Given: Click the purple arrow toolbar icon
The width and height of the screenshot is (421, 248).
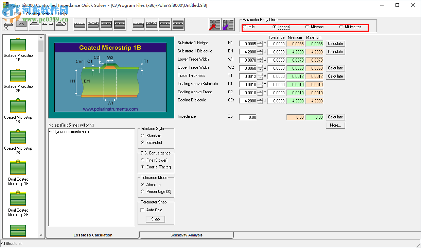Looking at the screenshot, I should [228, 25].
